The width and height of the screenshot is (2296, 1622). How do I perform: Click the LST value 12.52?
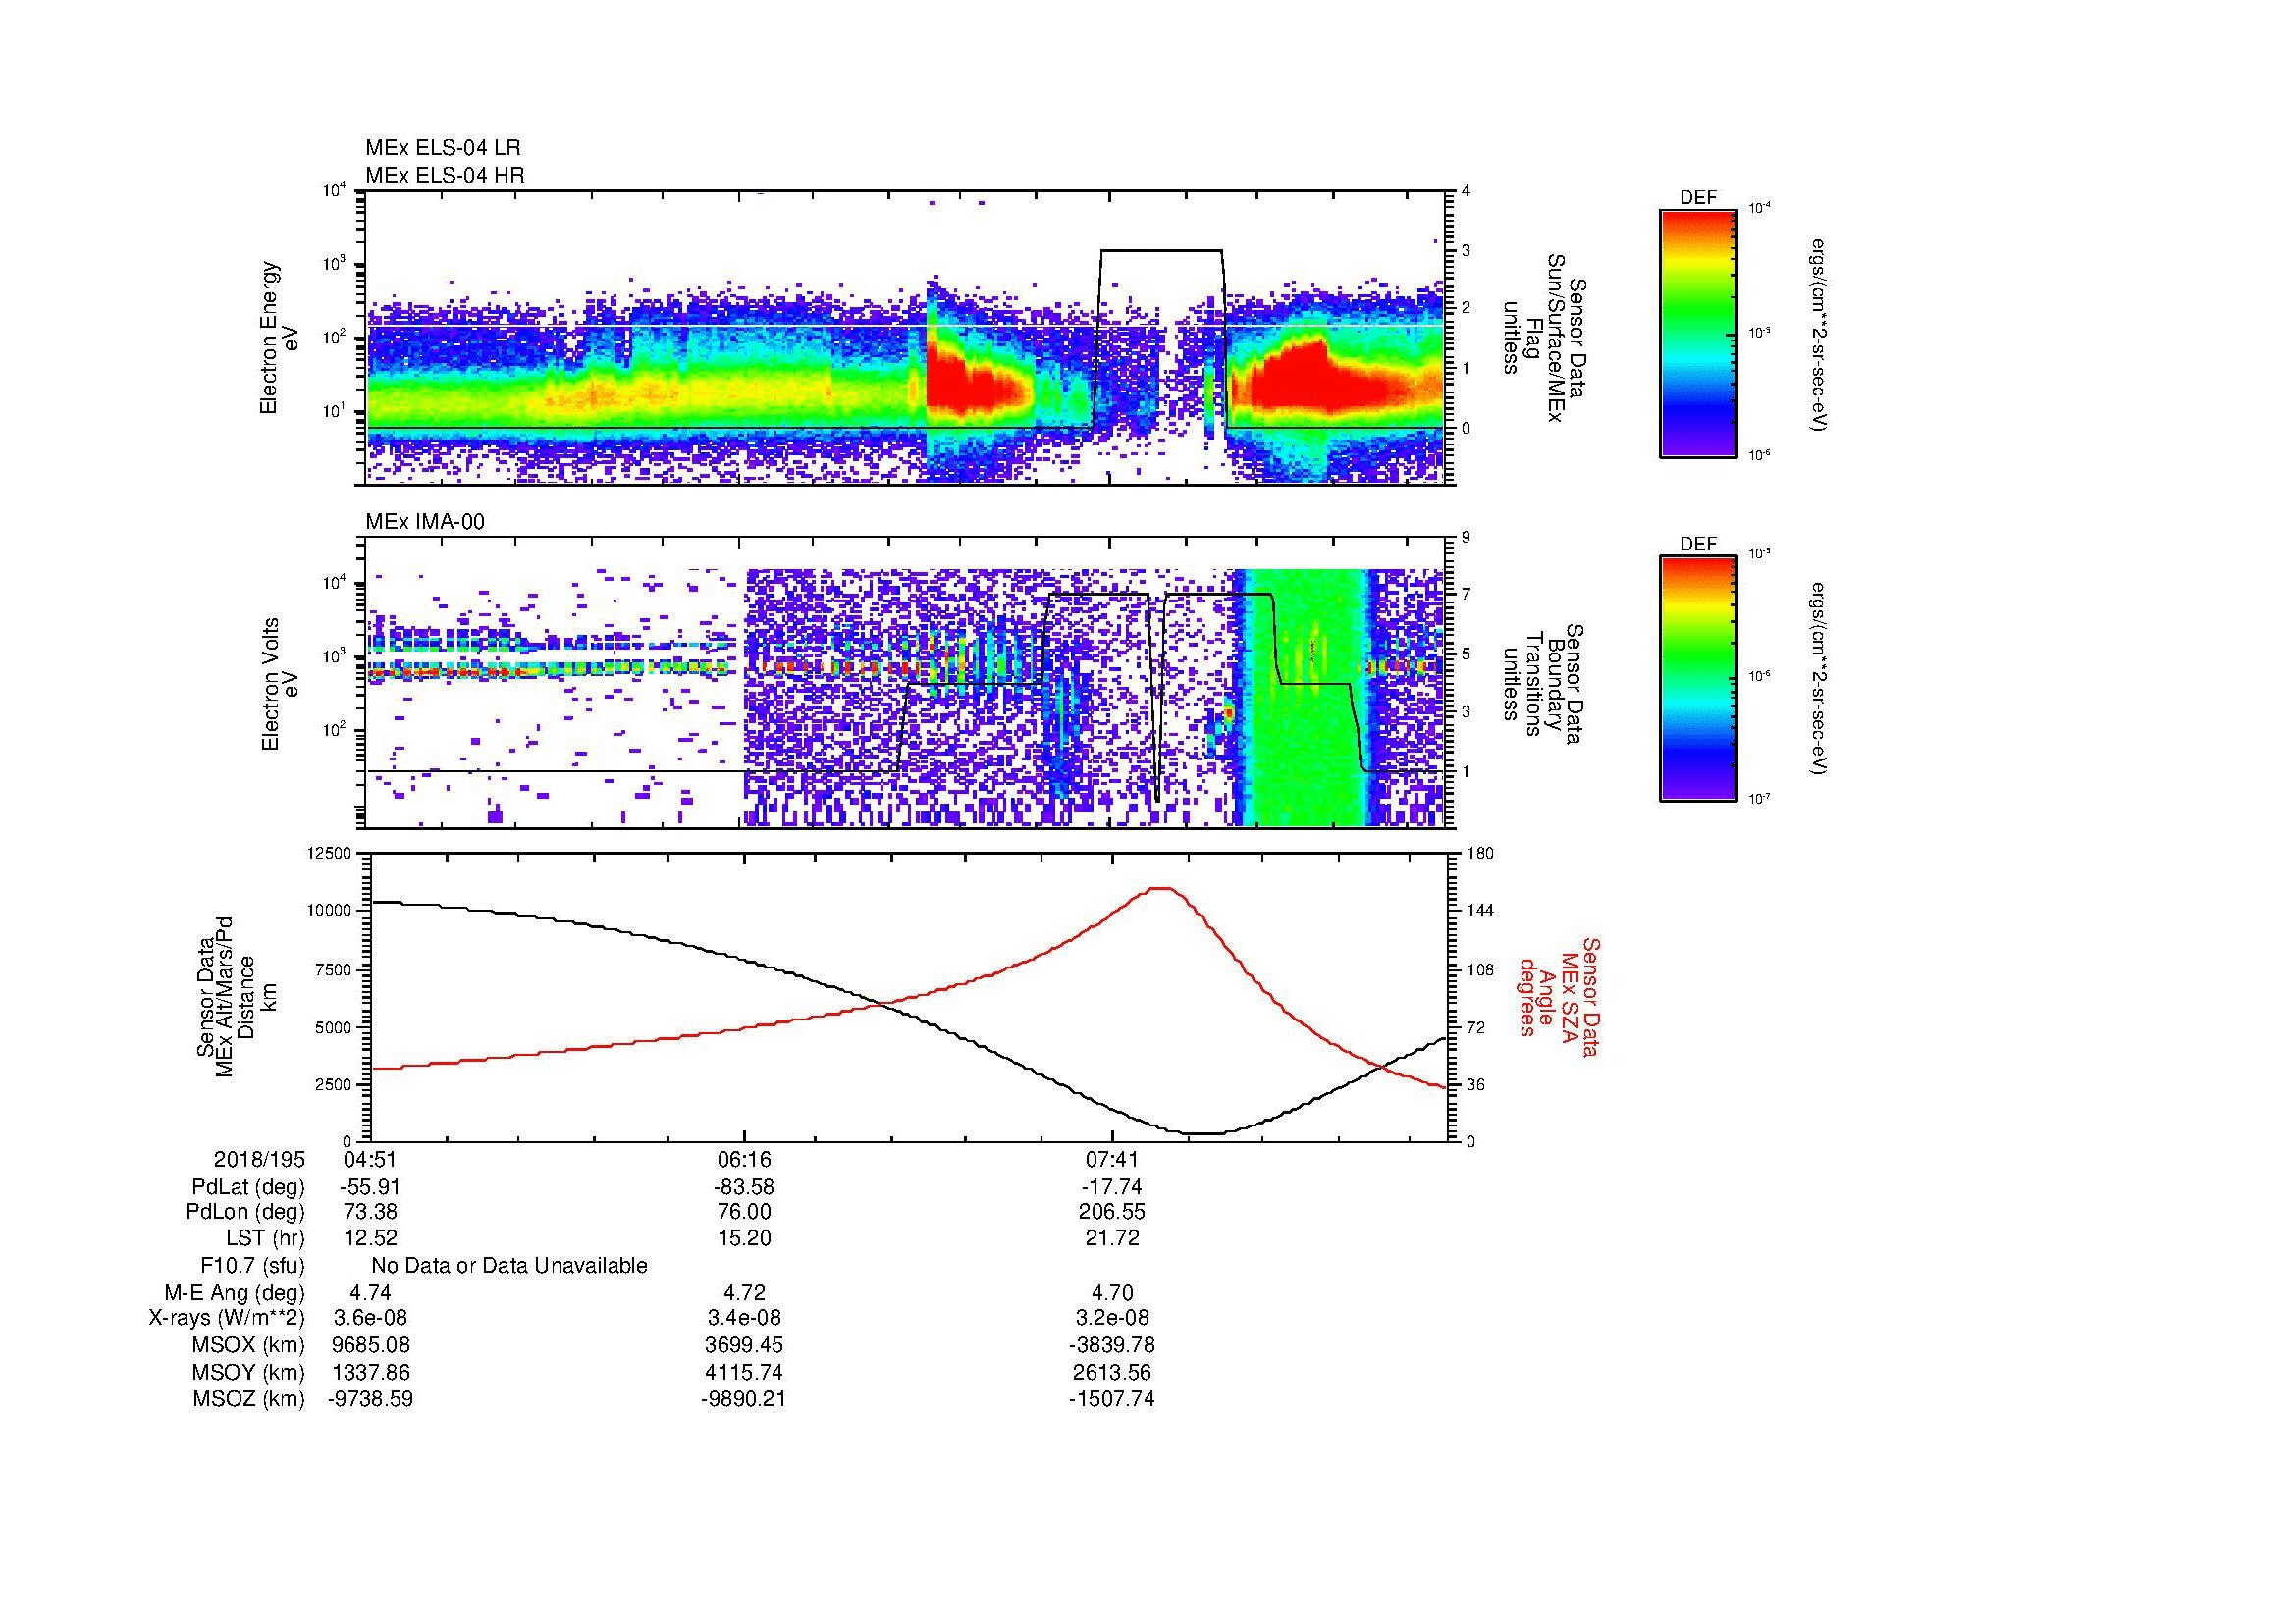click(x=370, y=1238)
